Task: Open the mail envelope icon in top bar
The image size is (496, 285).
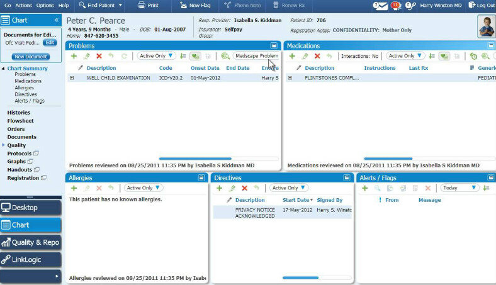Action: 380,6
